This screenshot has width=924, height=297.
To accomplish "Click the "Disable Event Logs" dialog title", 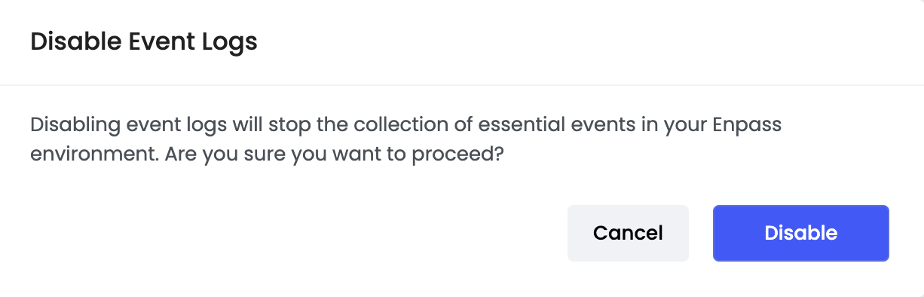I will pos(144,42).
